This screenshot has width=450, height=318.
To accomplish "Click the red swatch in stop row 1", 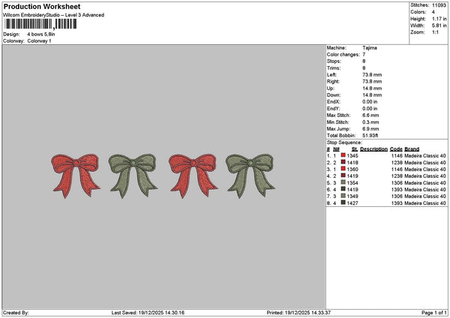I will (x=343, y=155).
